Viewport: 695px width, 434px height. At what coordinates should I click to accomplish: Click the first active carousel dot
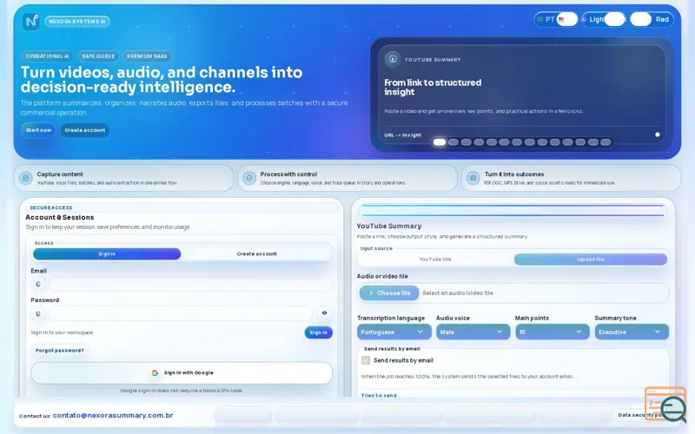[440, 142]
